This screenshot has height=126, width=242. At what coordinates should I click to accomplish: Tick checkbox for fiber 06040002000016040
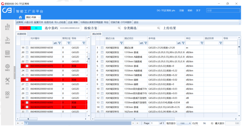pos(27,93)
